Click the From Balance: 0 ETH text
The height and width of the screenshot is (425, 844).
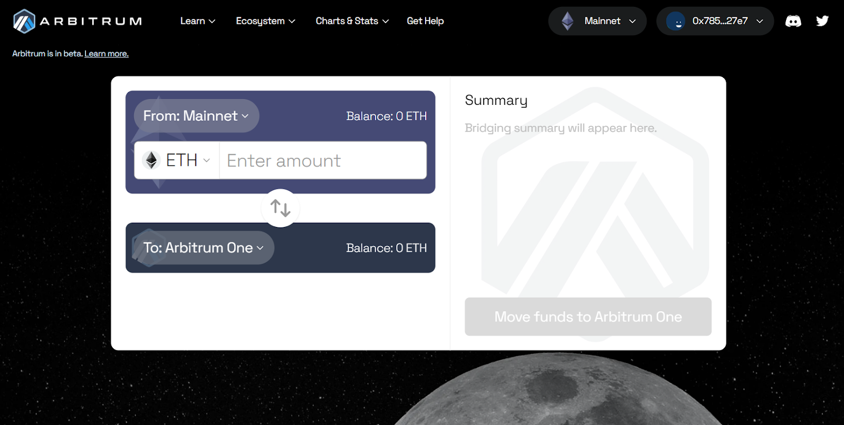pos(387,116)
